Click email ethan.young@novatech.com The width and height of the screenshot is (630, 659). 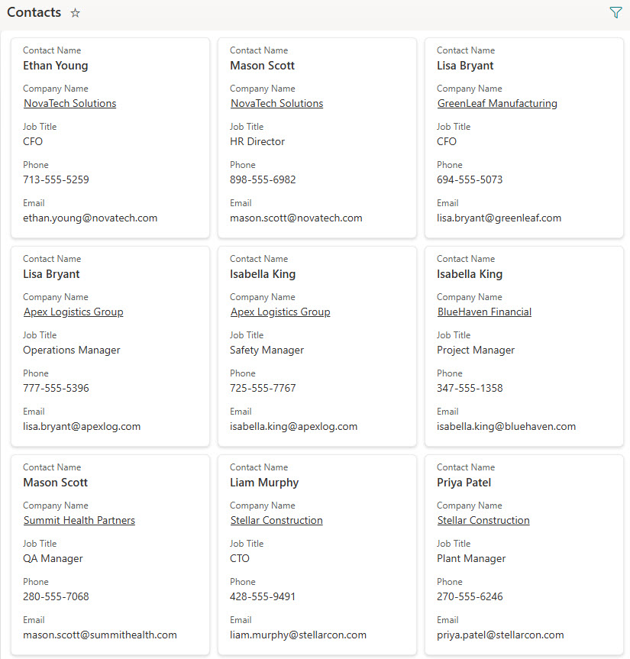(x=90, y=218)
